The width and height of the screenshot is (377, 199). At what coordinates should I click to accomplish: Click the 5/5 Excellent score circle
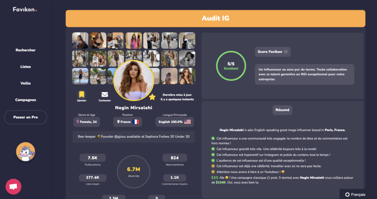point(231,66)
